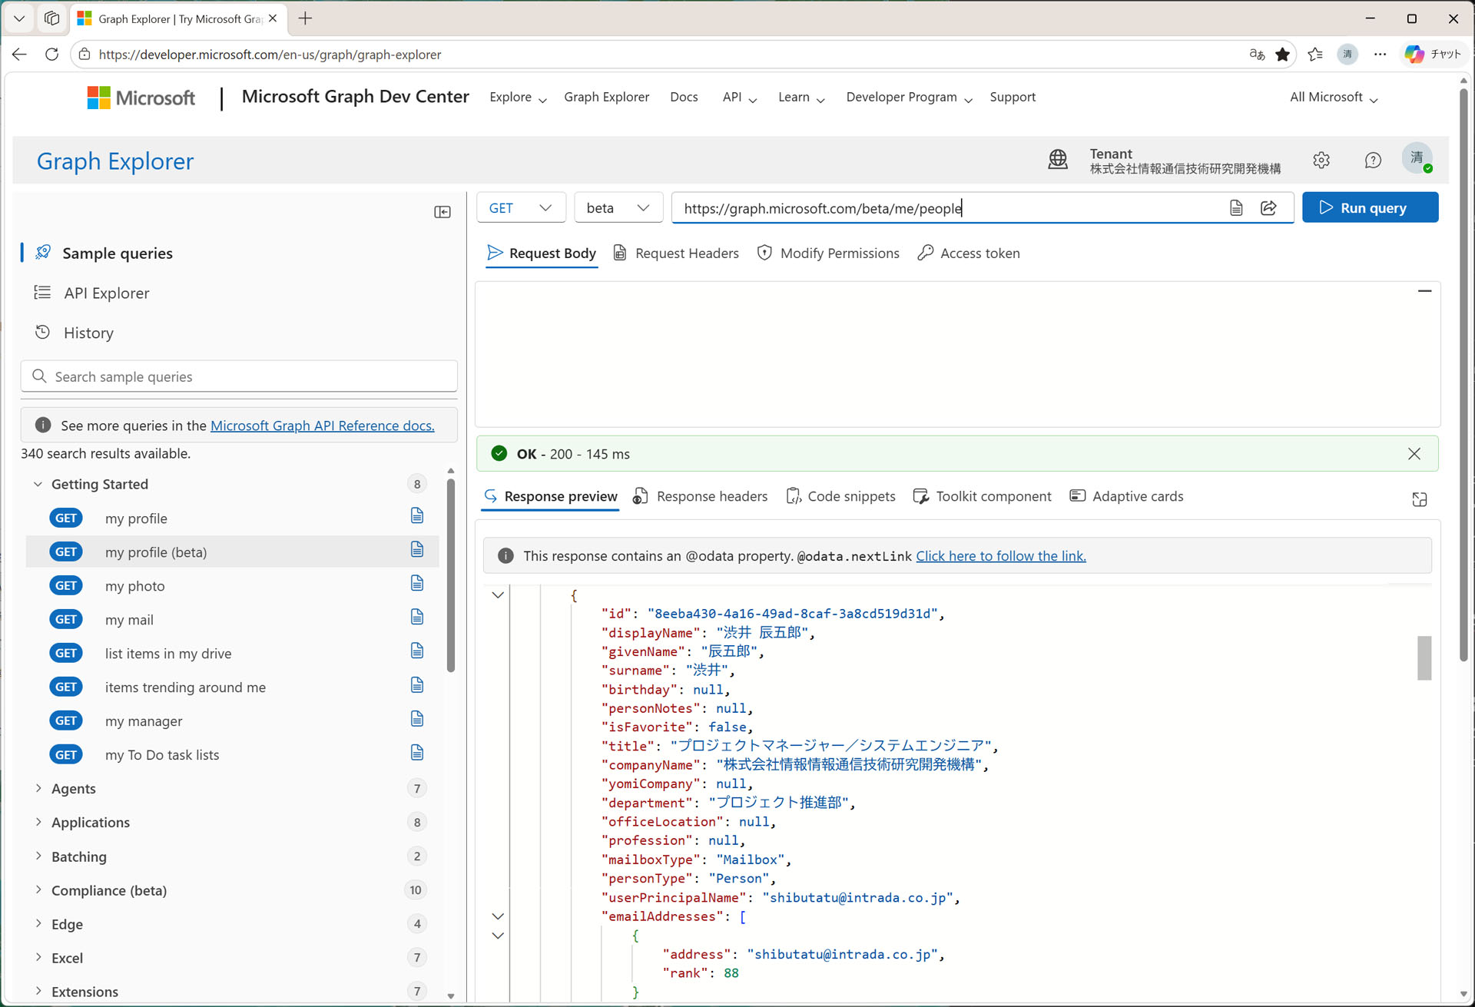Open the All Microsoft dropdown
Image resolution: width=1475 pixels, height=1007 pixels.
point(1334,98)
